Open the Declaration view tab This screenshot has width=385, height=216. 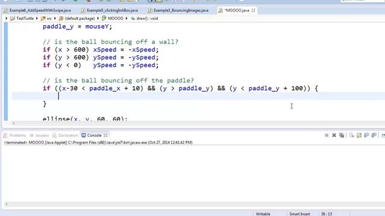coord(68,135)
